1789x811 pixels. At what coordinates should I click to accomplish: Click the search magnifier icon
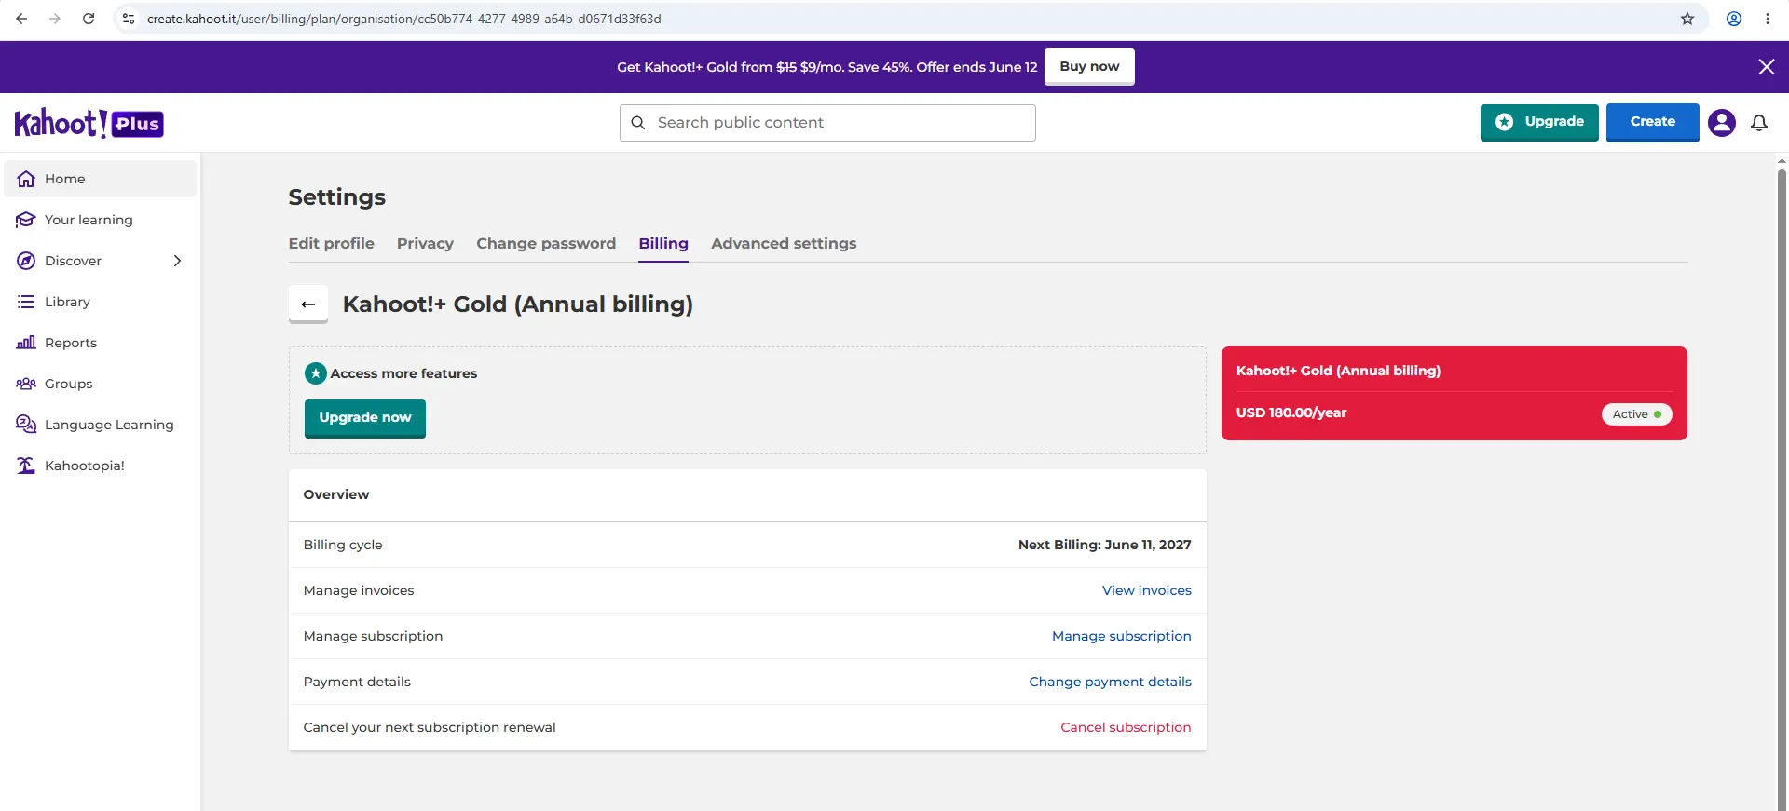[x=638, y=123]
